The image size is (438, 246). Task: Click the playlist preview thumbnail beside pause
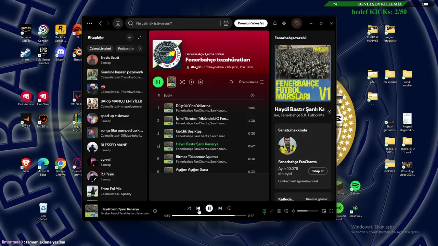171,82
